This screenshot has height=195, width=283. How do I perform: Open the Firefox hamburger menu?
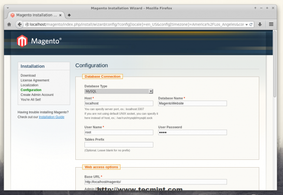click(x=271, y=24)
